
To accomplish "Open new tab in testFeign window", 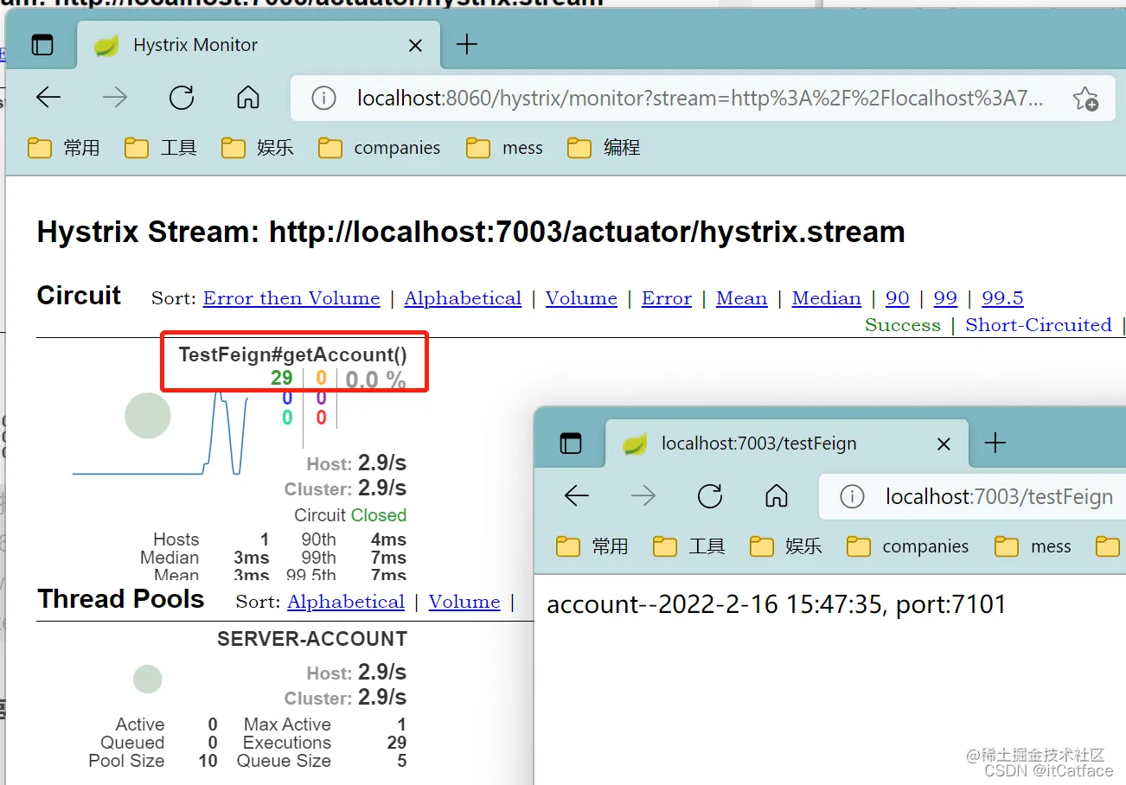I will pyautogui.click(x=995, y=443).
